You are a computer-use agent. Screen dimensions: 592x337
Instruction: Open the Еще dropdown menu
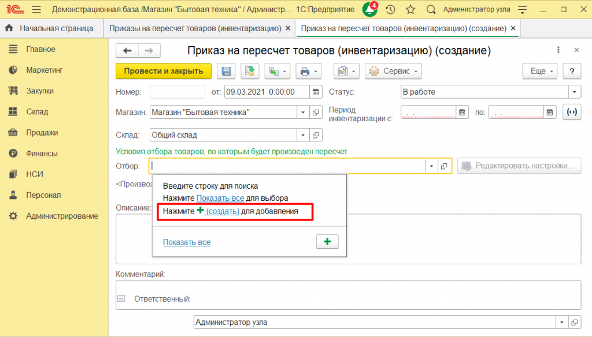pyautogui.click(x=540, y=71)
